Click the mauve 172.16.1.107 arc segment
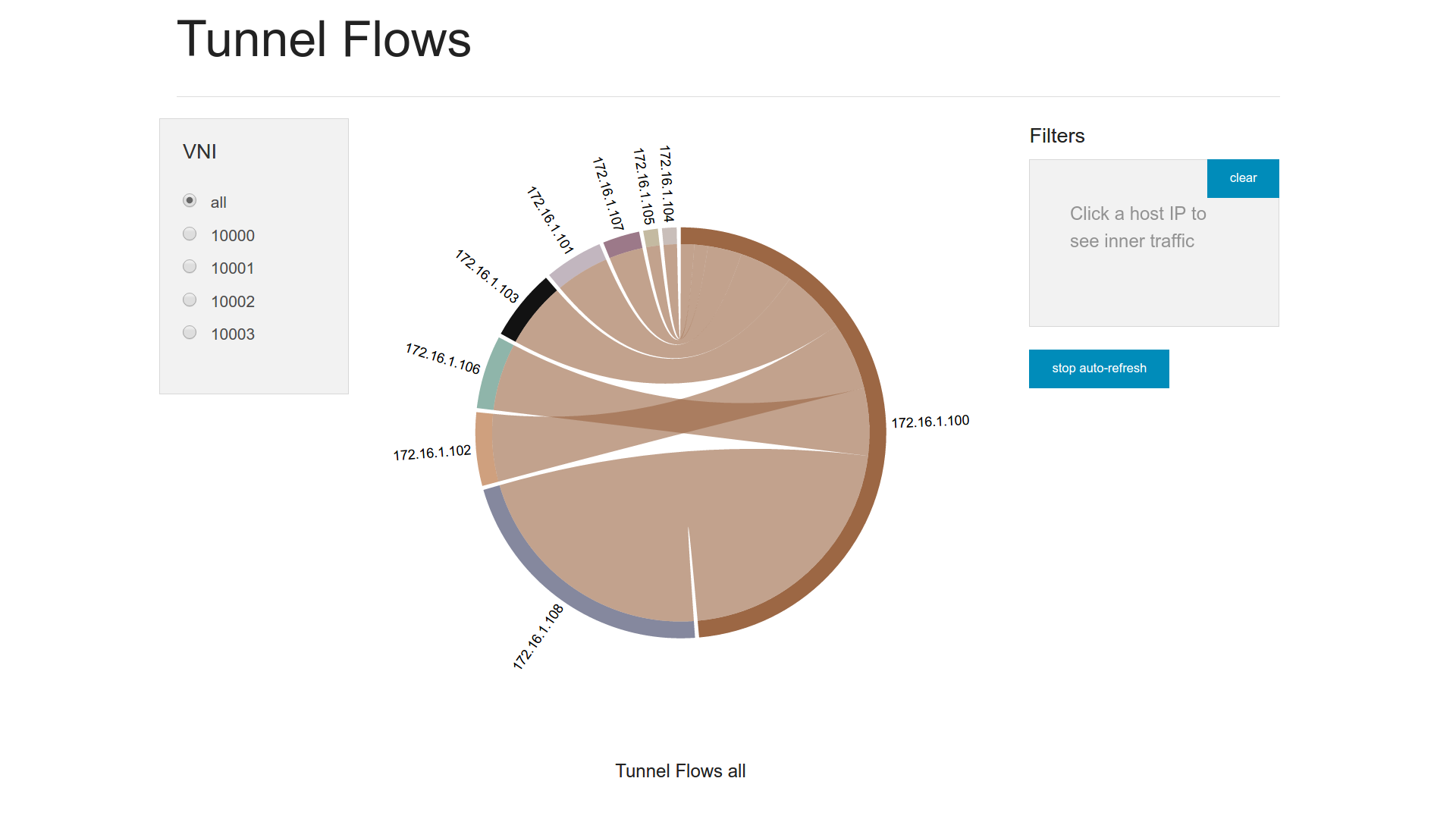1456x819 pixels. click(x=623, y=244)
